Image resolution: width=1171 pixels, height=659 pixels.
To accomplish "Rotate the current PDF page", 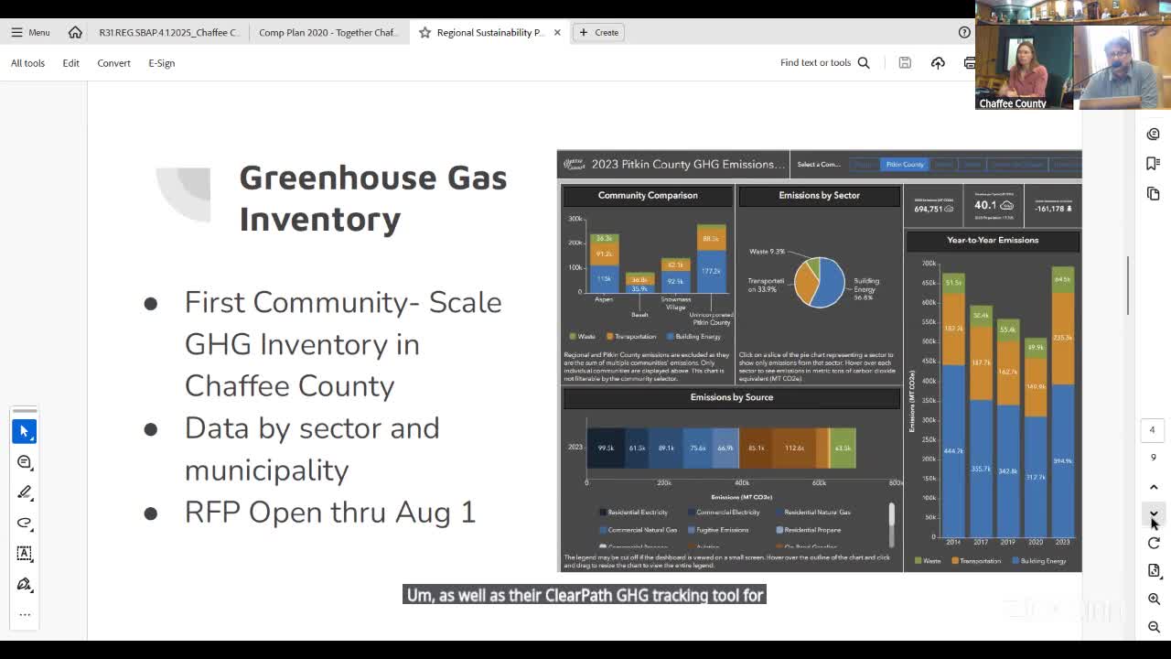I will click(x=1154, y=543).
